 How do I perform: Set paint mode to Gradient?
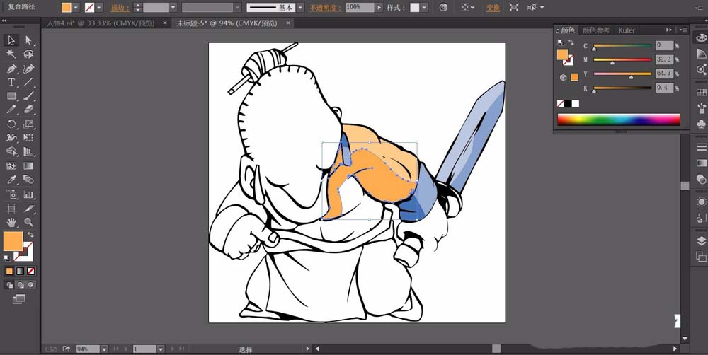pyautogui.click(x=21, y=271)
